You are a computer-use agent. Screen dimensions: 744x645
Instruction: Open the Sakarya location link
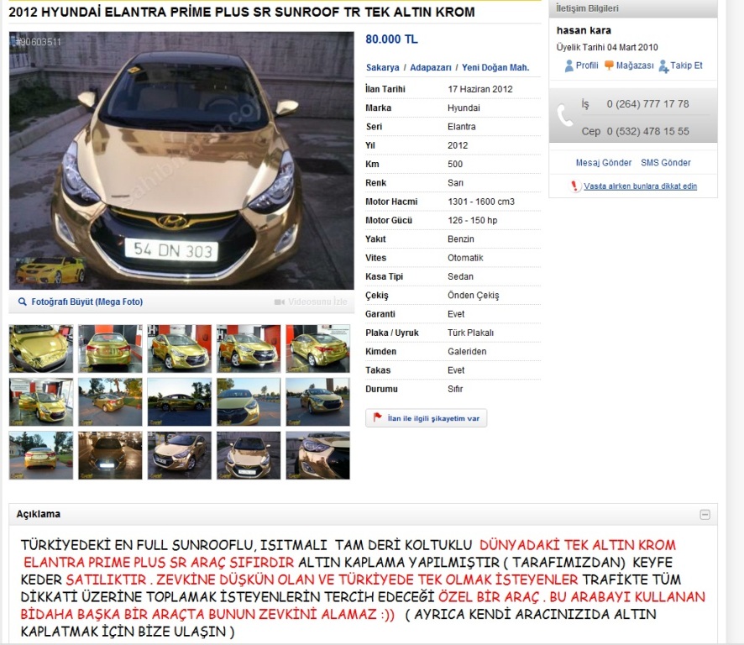(x=382, y=67)
